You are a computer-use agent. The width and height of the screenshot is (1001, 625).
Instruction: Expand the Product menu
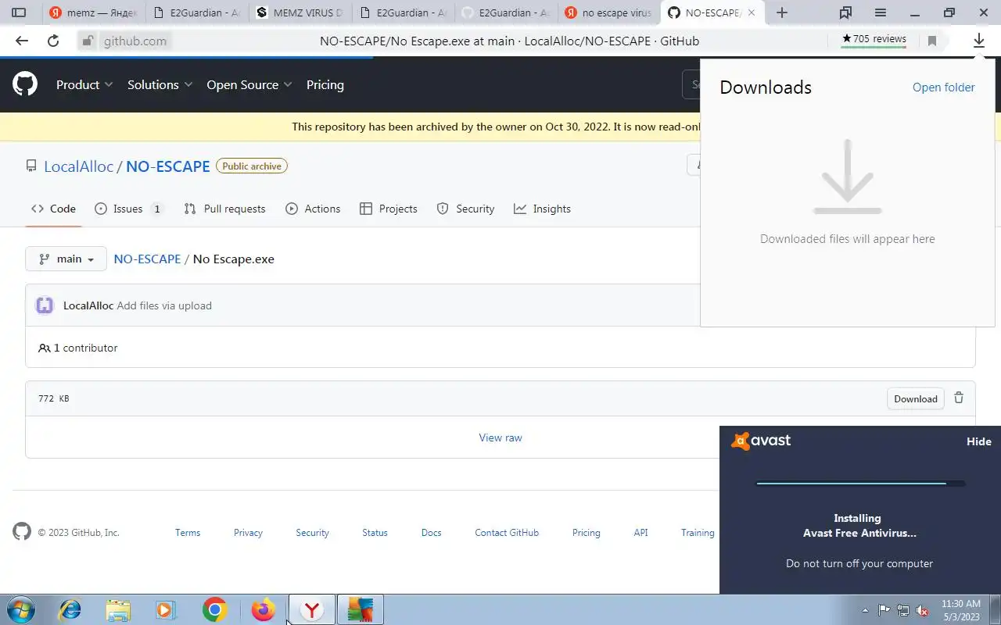point(84,84)
